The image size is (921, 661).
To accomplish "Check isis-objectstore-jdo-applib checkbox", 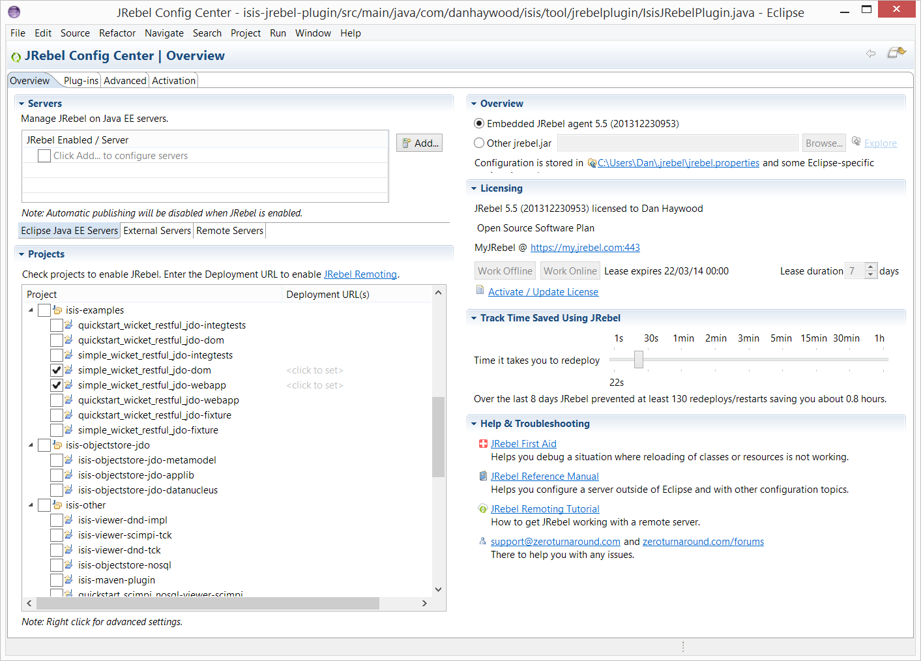I will point(57,475).
